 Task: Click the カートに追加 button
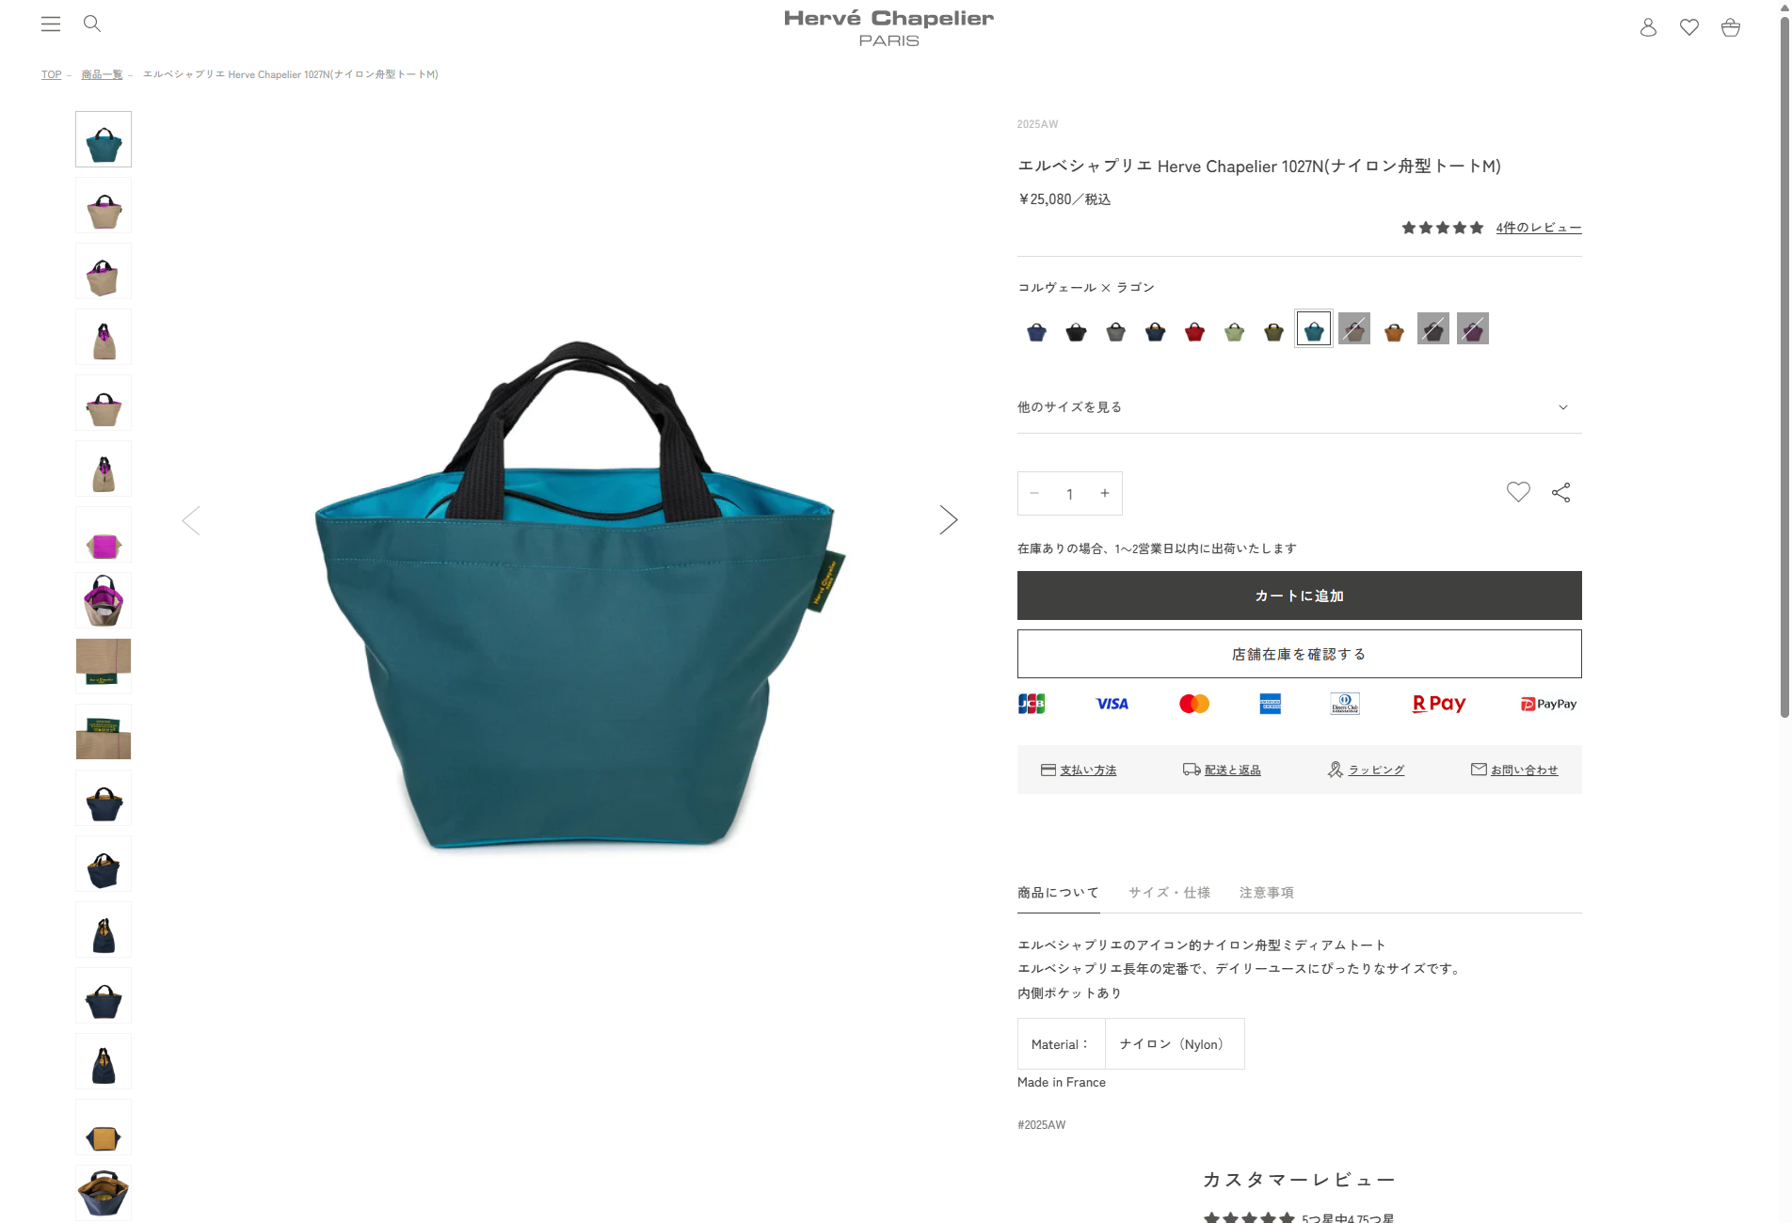[x=1299, y=596]
